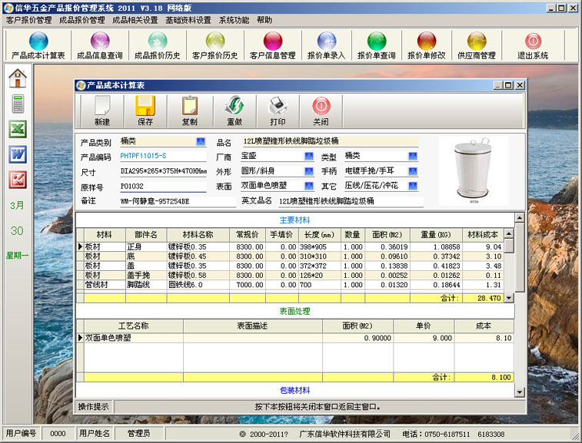Select 盖手挽 part name cell
The height and width of the screenshot is (443, 582).
146,276
